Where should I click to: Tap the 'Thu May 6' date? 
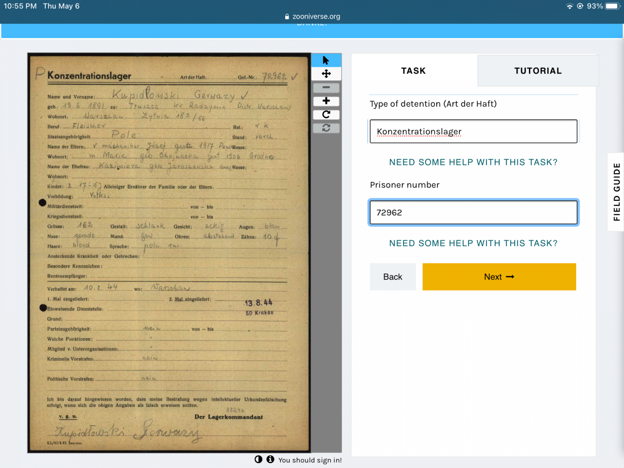(61, 6)
